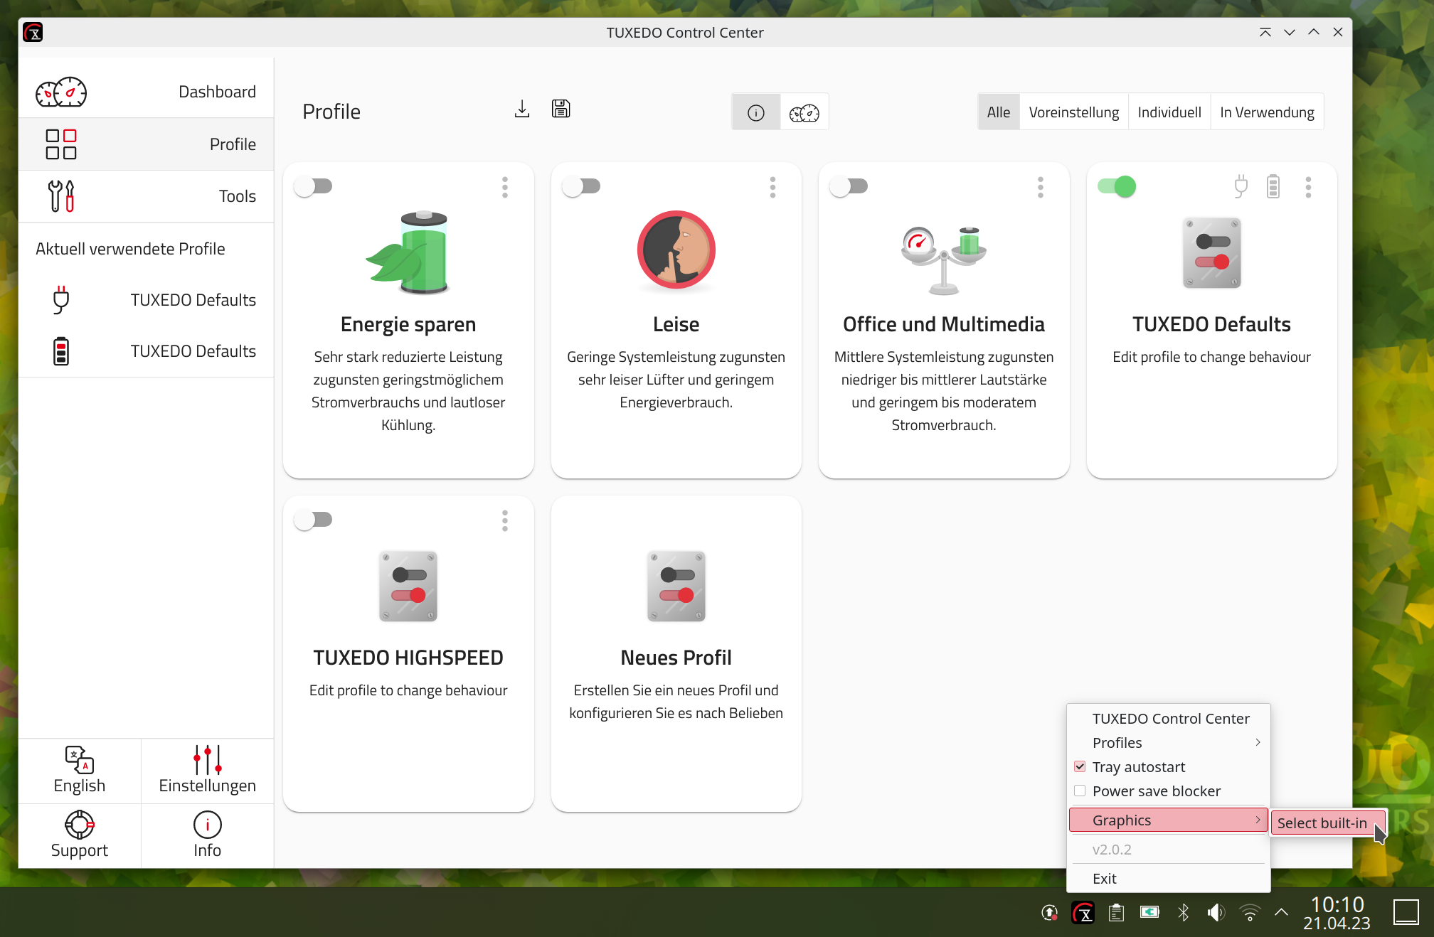1434x937 pixels.
Task: Open three-dot menu on Energie sparen card
Action: 505,187
